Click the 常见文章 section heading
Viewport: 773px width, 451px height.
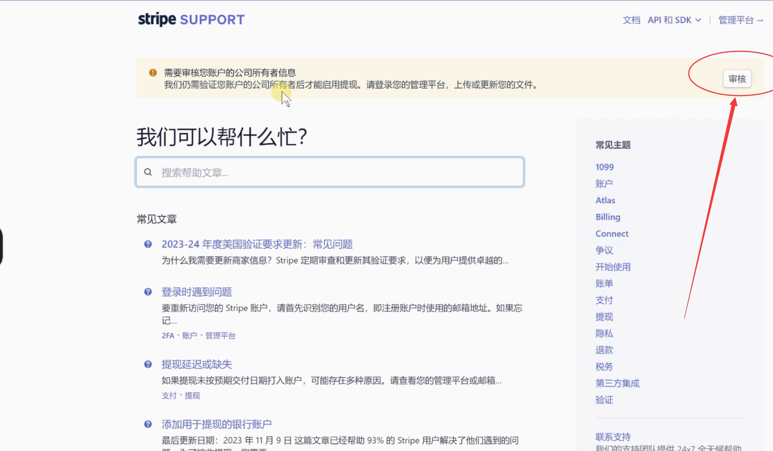pyautogui.click(x=157, y=219)
